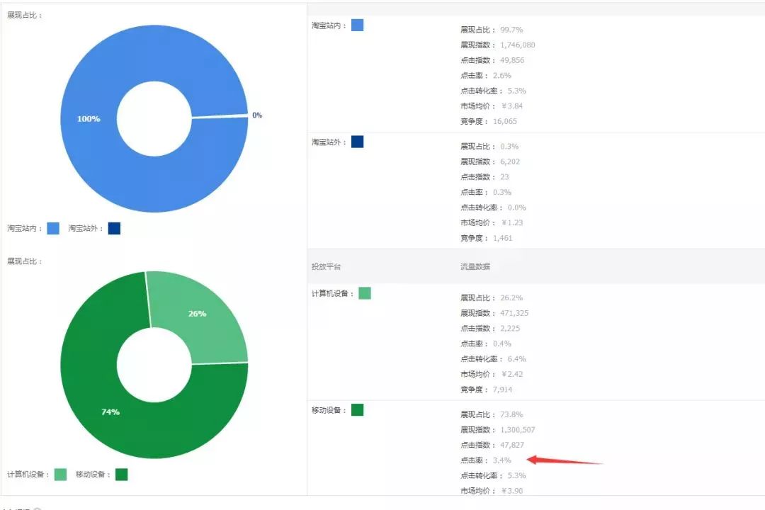The height and width of the screenshot is (510, 765).
Task: Click the 展现指数 1,746,080 value
Action: point(518,45)
